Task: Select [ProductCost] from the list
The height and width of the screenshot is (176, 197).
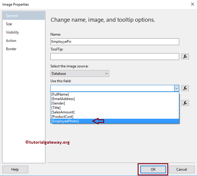Action: [x=115, y=117]
